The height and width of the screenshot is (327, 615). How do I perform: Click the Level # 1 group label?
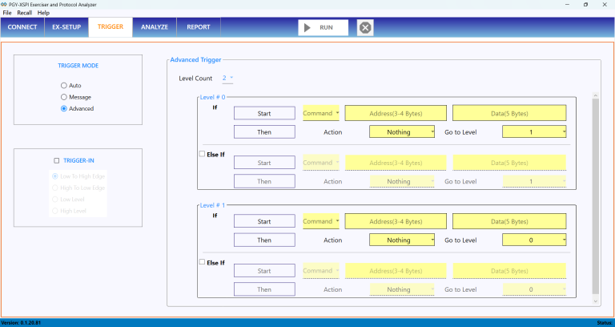212,204
